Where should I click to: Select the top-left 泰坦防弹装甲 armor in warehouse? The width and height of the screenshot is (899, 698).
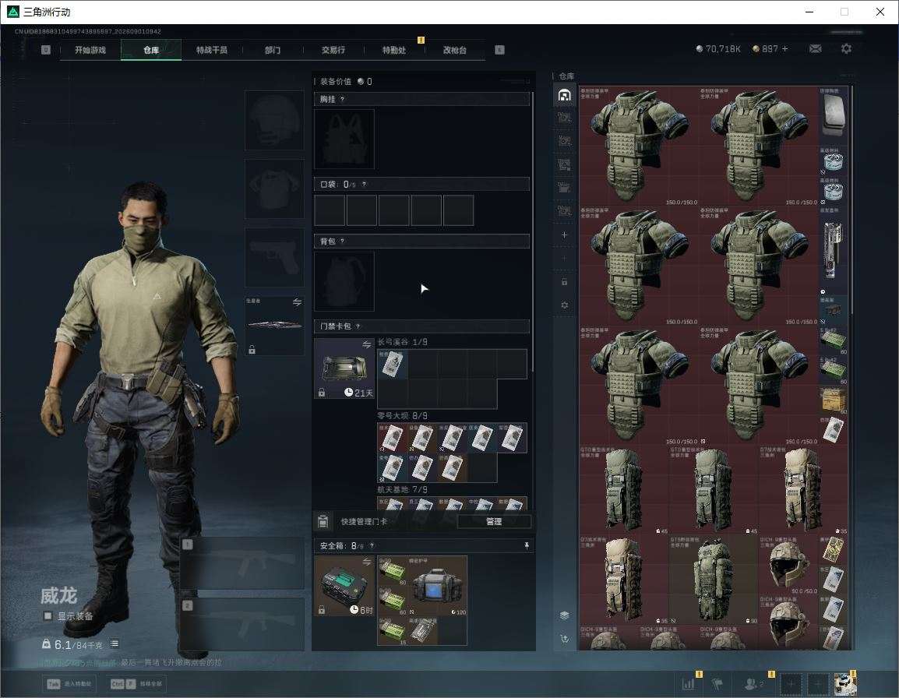pos(639,146)
